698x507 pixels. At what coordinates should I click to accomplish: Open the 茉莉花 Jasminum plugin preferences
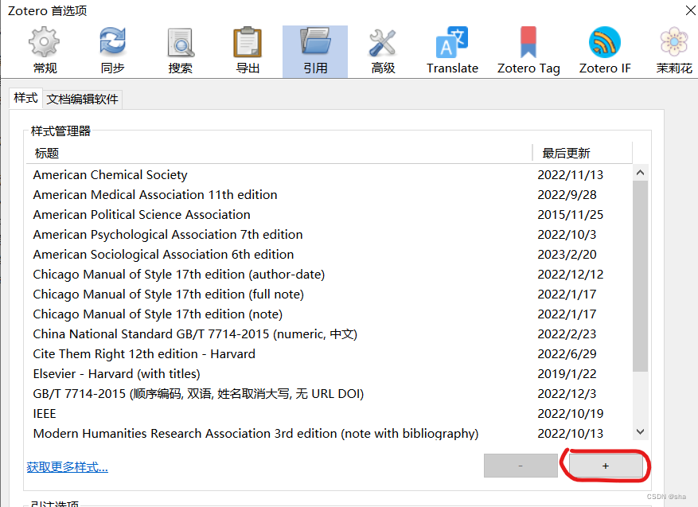point(674,51)
